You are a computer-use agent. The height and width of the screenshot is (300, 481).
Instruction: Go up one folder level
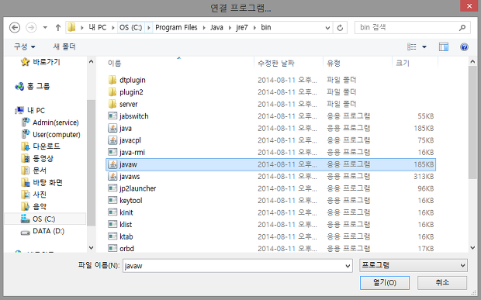click(x=57, y=28)
